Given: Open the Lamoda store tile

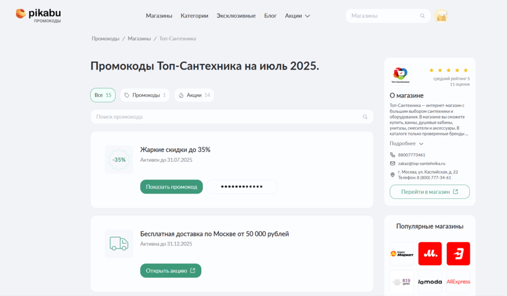Looking at the screenshot, I should pyautogui.click(x=430, y=282).
